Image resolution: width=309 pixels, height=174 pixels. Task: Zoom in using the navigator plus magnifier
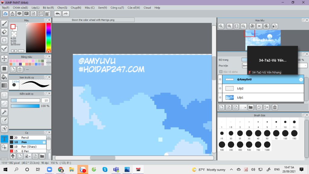(229, 26)
